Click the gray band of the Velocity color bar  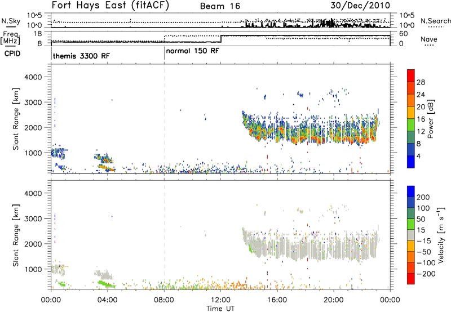pos(411,235)
